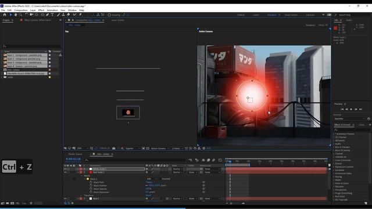Jump to last frame in Preview panel
Screen dimensions: 372x209
click(x=360, y=109)
